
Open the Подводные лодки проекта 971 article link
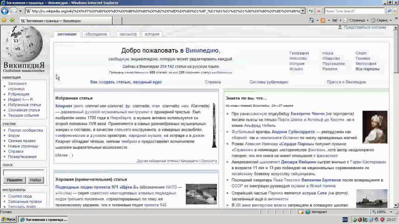[x=97, y=187]
